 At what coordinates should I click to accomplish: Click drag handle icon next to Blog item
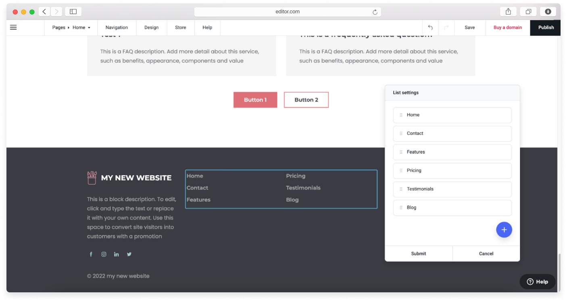[401, 208]
